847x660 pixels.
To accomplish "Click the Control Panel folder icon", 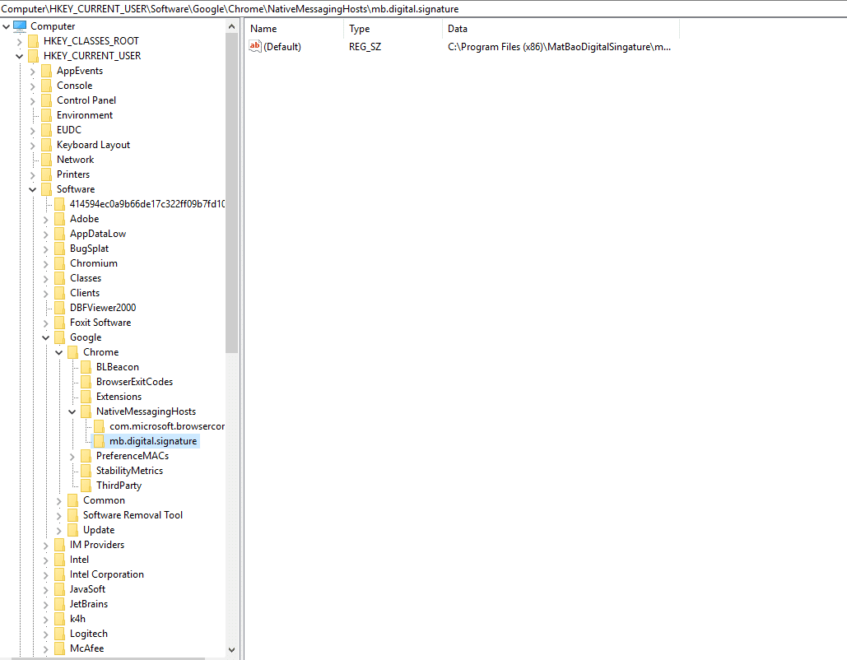I will click(46, 100).
